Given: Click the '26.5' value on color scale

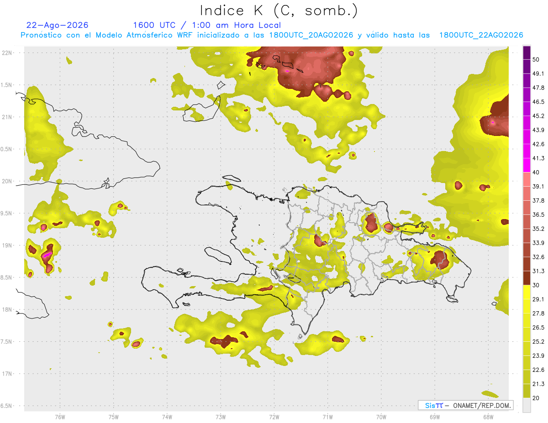Looking at the screenshot, I should point(538,328).
